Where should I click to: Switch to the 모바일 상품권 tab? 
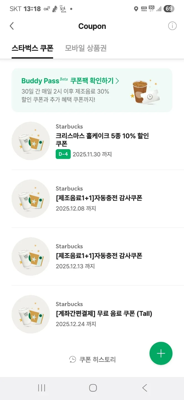[x=86, y=48]
